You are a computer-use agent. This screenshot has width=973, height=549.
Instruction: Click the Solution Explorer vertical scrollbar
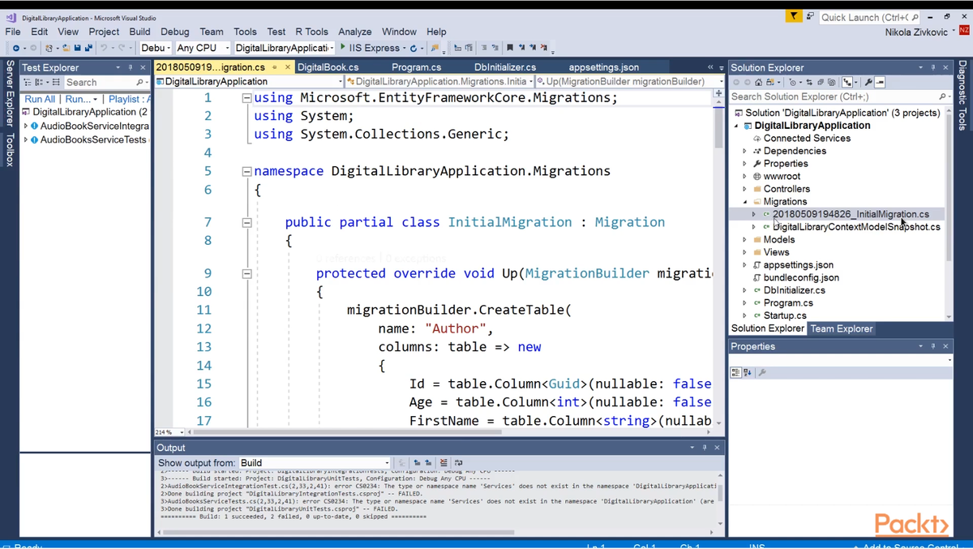(949, 213)
